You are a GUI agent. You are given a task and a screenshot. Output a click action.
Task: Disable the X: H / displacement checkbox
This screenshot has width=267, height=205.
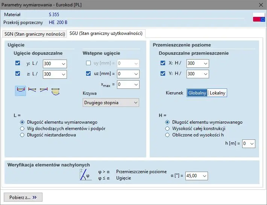[163, 63]
